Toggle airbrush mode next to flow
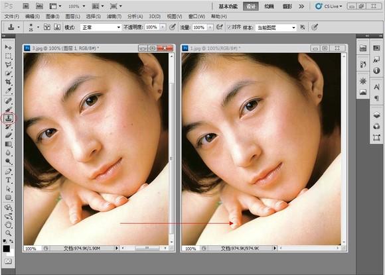This screenshot has width=385, height=275. pos(219,27)
